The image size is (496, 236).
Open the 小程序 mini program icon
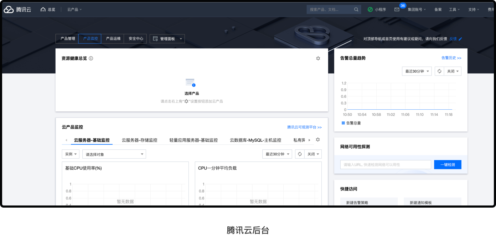370,10
